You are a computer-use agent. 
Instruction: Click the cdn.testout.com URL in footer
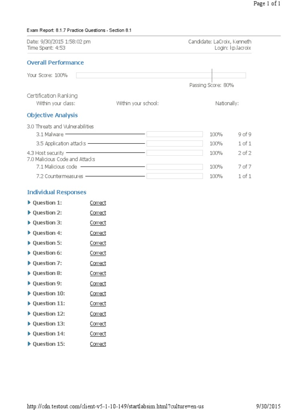point(115,406)
